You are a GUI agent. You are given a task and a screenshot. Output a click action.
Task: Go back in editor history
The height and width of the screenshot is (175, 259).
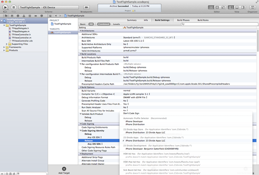point(56,16)
